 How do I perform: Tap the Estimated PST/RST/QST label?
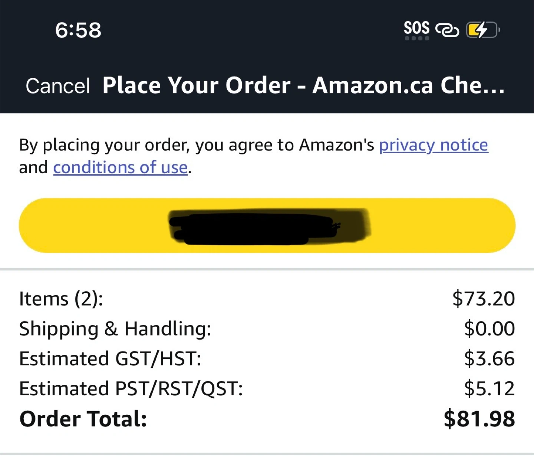click(131, 389)
